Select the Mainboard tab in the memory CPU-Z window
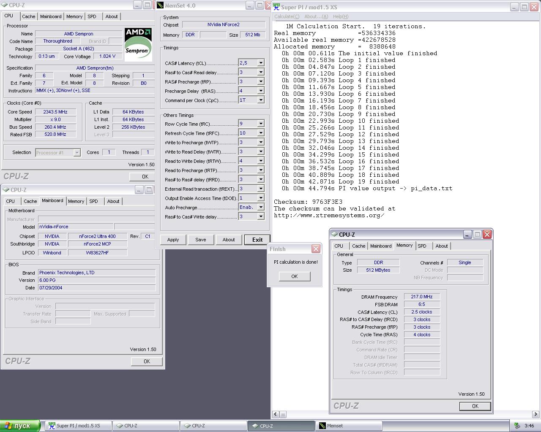This screenshot has height=432, width=541. point(381,246)
